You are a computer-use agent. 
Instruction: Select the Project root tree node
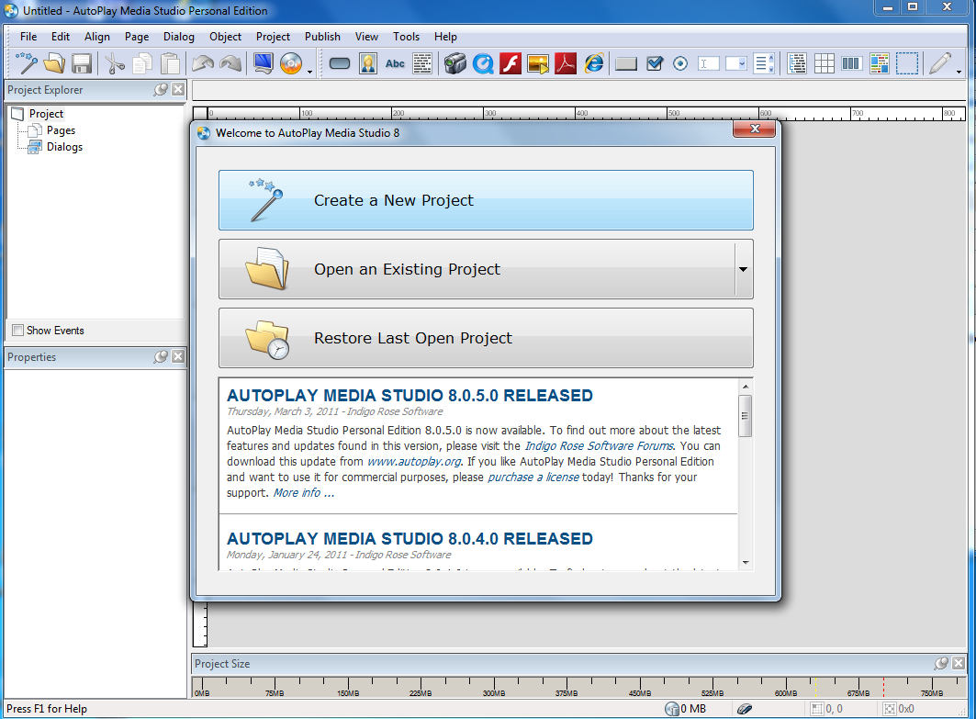[46, 114]
